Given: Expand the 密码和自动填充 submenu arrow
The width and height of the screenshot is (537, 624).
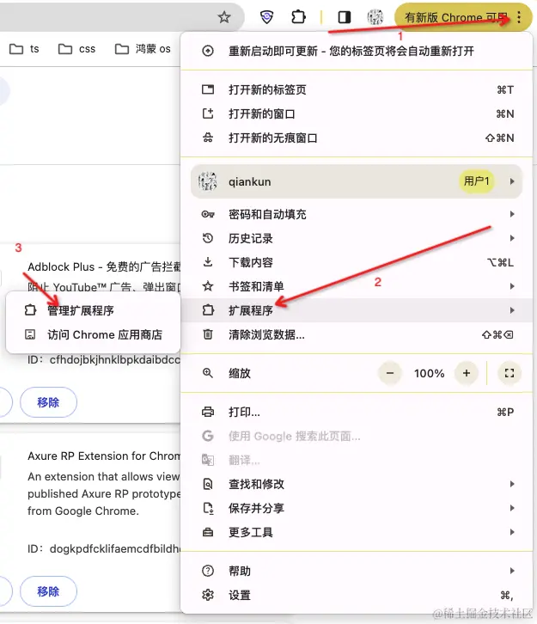Looking at the screenshot, I should tap(512, 214).
